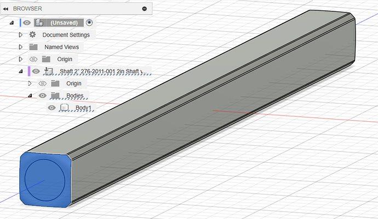Hide Body1 using its eye icon
Image resolution: width=378 pixels, height=219 pixels.
(x=51, y=108)
